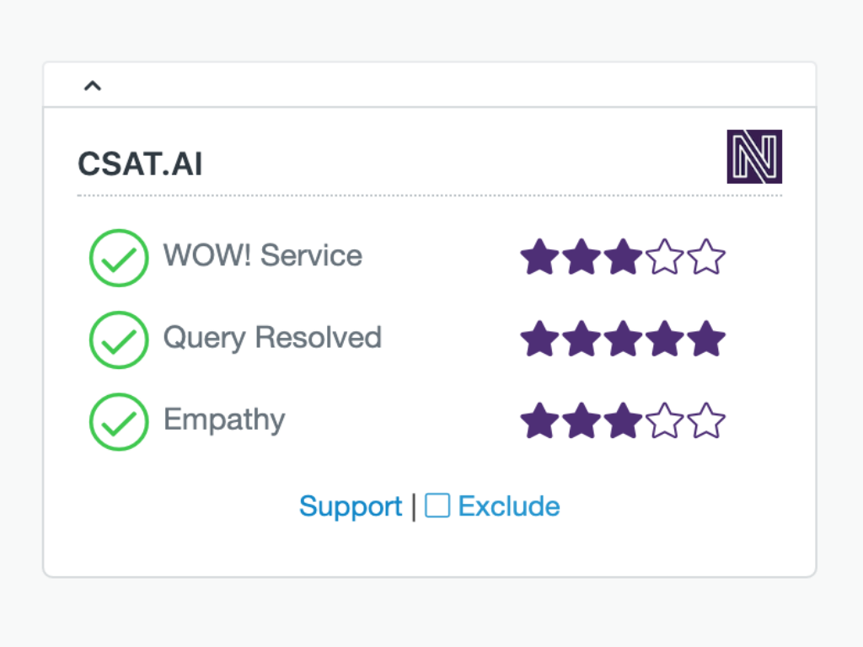This screenshot has width=863, height=647.
Task: Rate Empathy five stars
Action: tap(706, 421)
